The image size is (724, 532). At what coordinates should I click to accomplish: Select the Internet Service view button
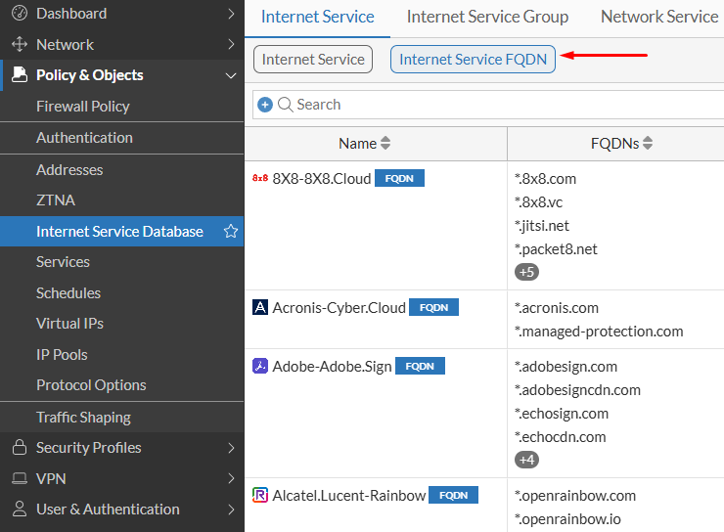tap(313, 59)
